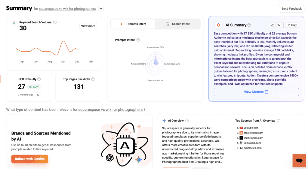
Task: Click the keyword link in Summary header
Action: pos(67,9)
